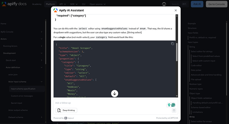Go to Advanced date and time handling
The width and height of the screenshot is (229, 124).
click(206, 75)
